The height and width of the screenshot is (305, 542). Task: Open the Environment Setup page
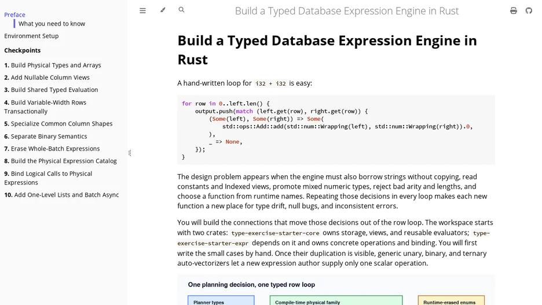click(x=31, y=36)
